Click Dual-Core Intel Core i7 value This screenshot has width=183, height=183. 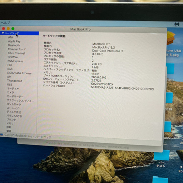(108, 51)
